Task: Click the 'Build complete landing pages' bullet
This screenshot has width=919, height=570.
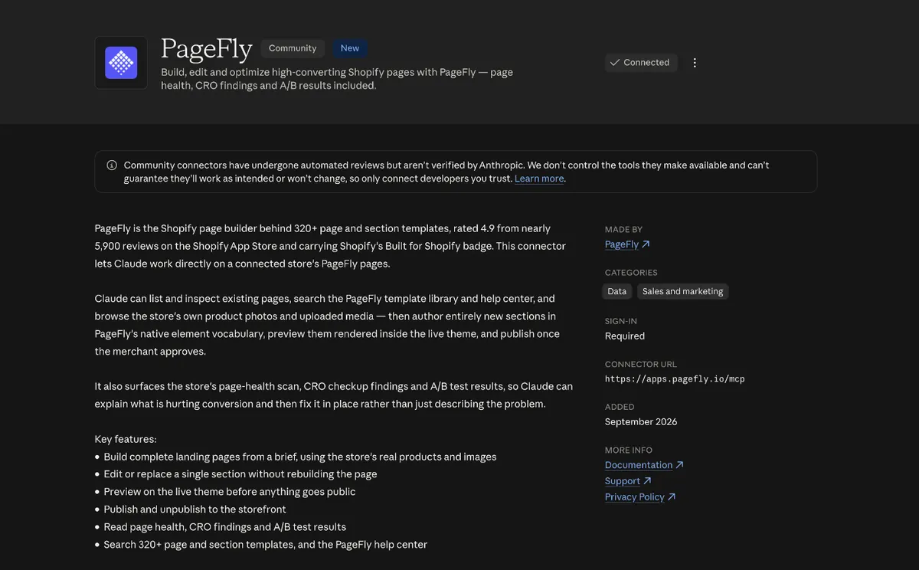Action: 300,457
